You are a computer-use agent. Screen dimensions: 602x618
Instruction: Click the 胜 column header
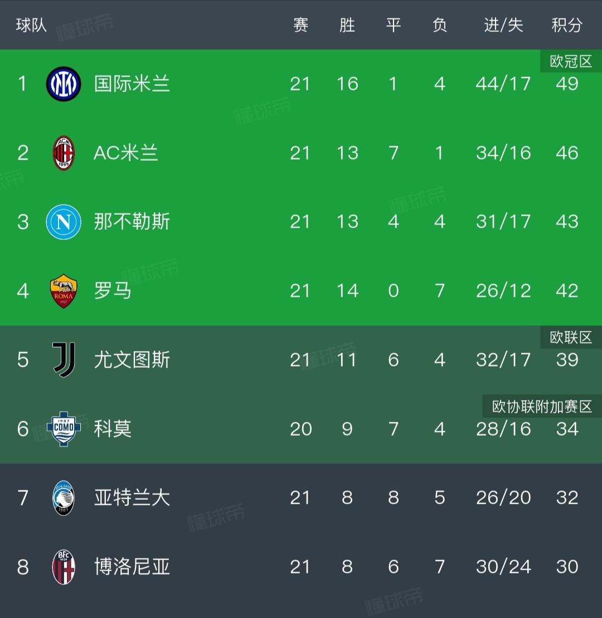click(x=347, y=25)
